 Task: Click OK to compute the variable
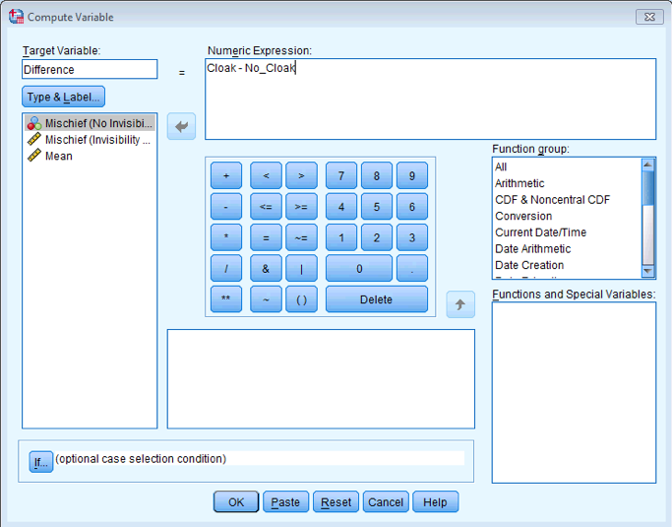pyautogui.click(x=236, y=502)
